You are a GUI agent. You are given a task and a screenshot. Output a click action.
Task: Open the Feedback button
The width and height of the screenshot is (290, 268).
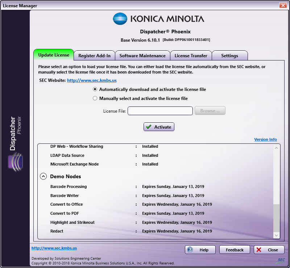(235, 250)
